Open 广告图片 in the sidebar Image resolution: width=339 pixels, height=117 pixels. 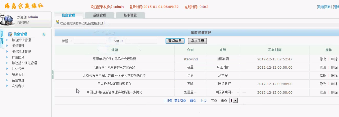click(x=18, y=57)
